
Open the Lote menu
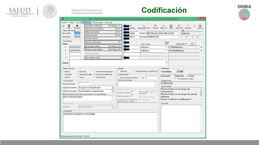78,22
